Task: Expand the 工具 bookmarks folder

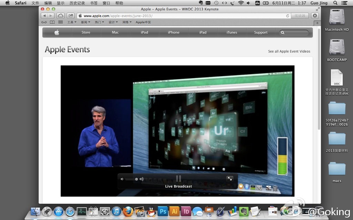Action: (x=72, y=22)
